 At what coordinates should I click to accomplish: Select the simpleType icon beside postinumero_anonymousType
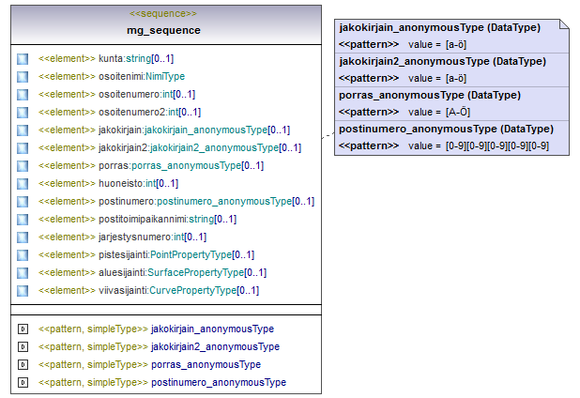click(23, 383)
